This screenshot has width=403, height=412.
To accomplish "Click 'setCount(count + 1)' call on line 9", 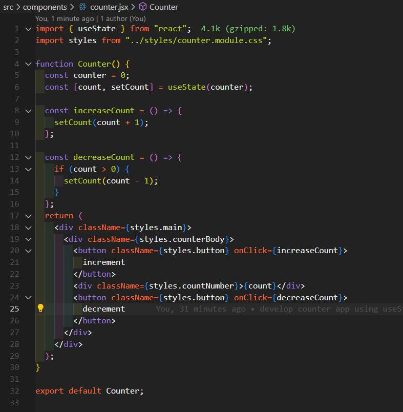I will [99, 122].
